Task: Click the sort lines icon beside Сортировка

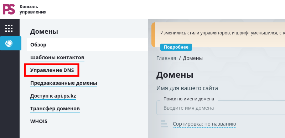Action: (x=165, y=124)
